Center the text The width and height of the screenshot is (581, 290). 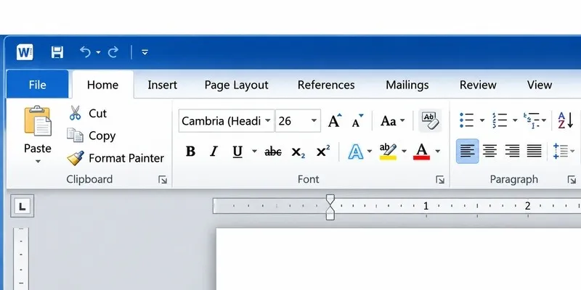[x=489, y=152]
